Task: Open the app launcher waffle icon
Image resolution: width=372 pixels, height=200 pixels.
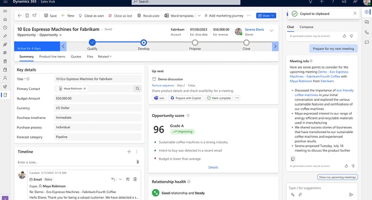Action: [x=5, y=1]
